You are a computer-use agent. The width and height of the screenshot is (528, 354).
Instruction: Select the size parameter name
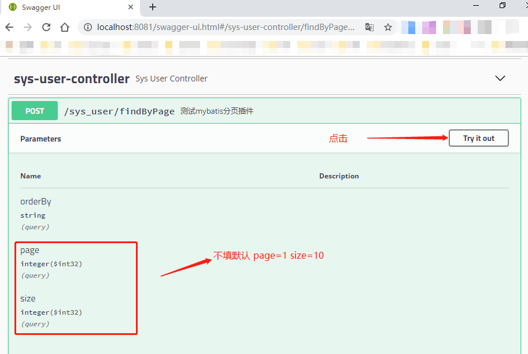pyautogui.click(x=28, y=299)
